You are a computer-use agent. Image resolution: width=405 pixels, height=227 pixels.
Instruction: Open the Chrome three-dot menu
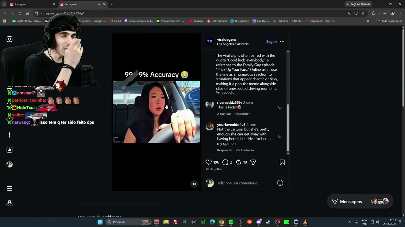[x=400, y=13]
